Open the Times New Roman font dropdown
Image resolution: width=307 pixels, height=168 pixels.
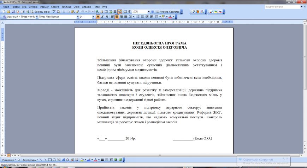78,17
